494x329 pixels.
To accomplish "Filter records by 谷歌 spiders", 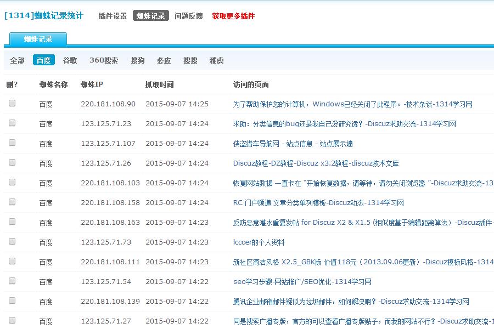I will (x=70, y=60).
